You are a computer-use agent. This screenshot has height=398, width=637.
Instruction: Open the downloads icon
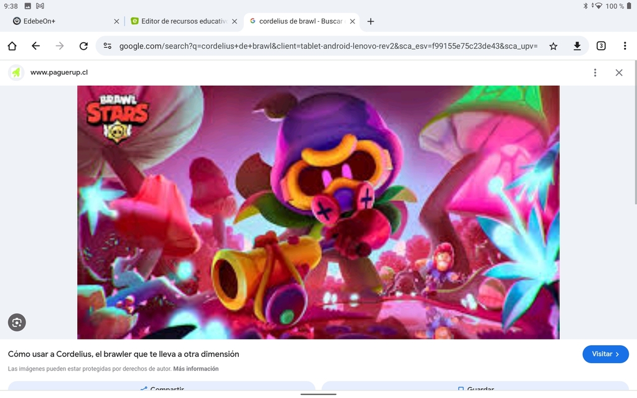(577, 46)
